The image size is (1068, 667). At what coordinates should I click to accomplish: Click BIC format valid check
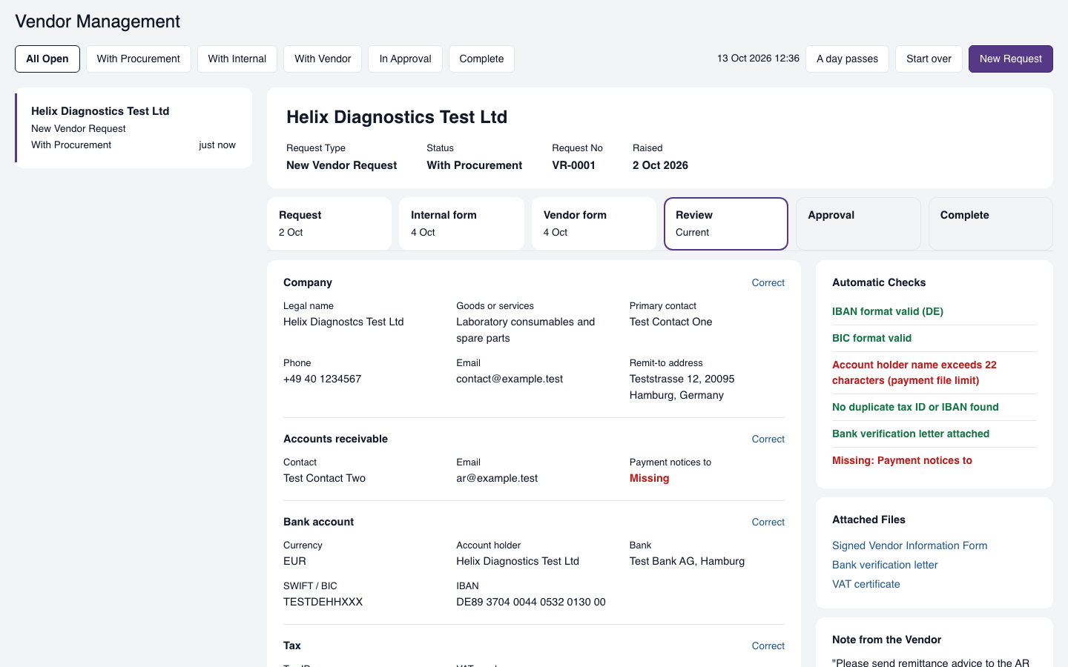click(871, 338)
